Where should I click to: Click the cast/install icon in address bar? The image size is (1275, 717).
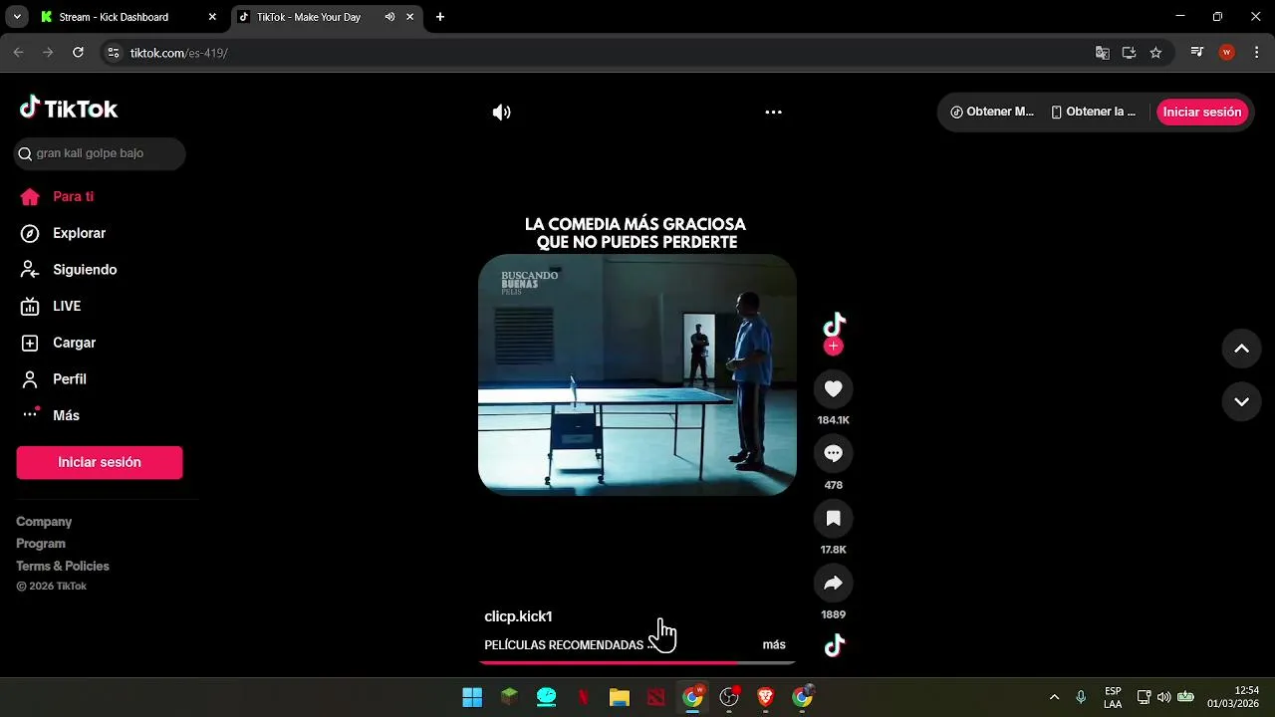[1129, 53]
